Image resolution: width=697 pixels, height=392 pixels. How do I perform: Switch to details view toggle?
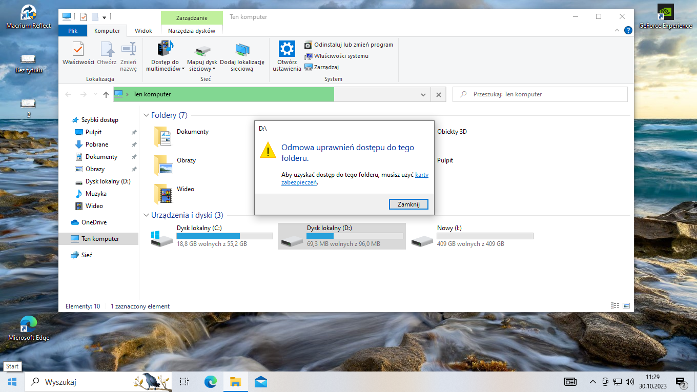pyautogui.click(x=615, y=306)
